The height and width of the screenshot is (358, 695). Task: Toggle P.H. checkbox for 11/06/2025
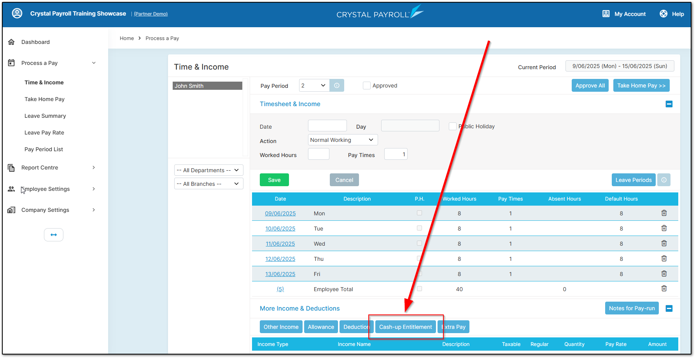(x=419, y=243)
